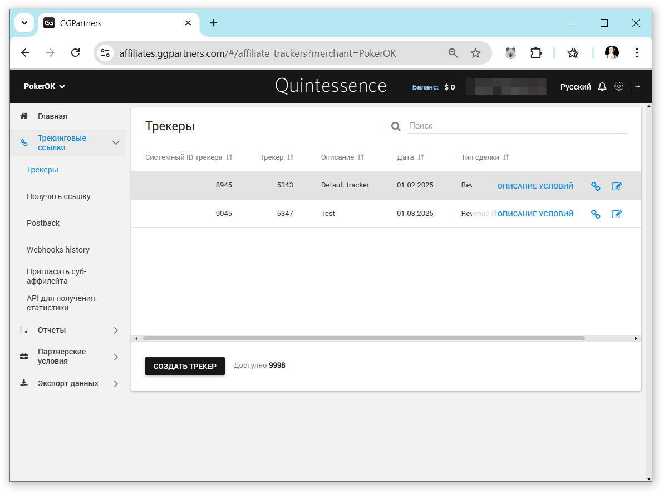Go to Главная in sidebar

coord(52,116)
